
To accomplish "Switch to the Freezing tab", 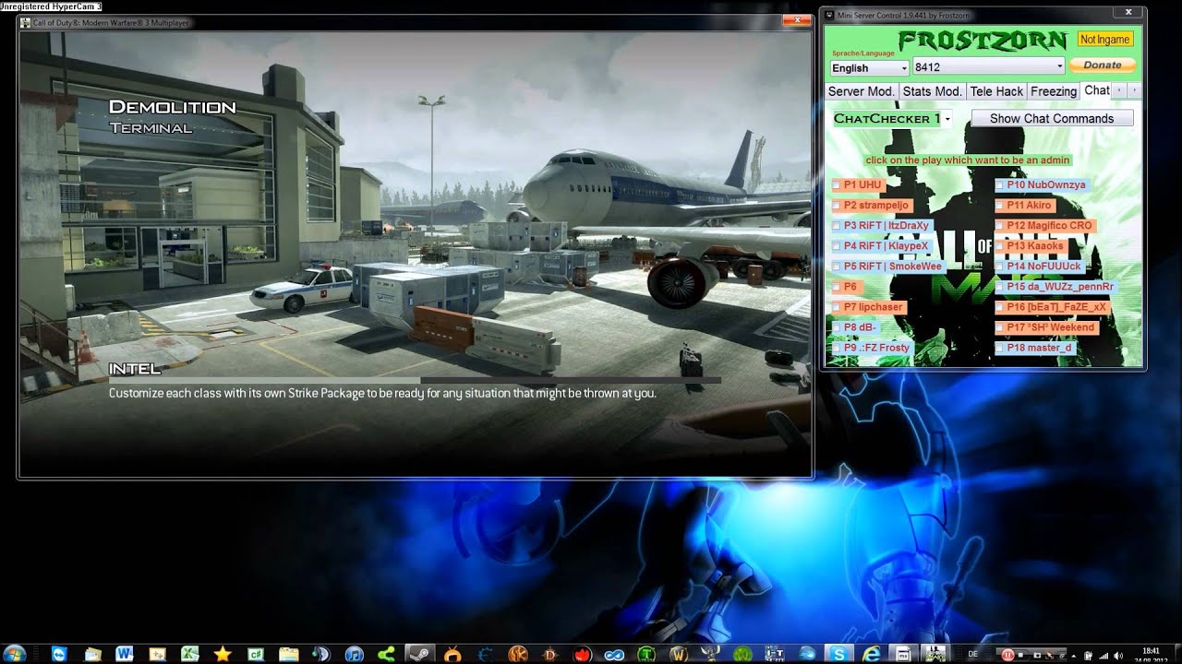I will 1053,91.
